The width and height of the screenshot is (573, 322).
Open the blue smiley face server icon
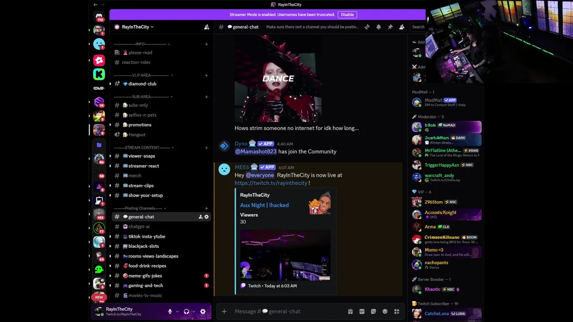(x=99, y=44)
